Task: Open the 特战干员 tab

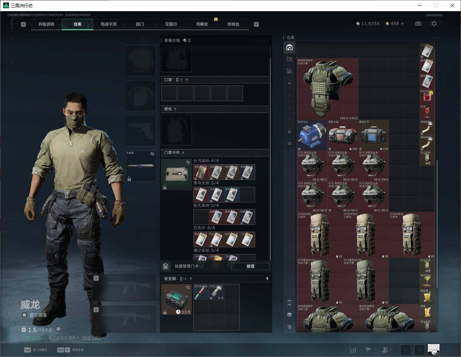Action: [x=109, y=24]
